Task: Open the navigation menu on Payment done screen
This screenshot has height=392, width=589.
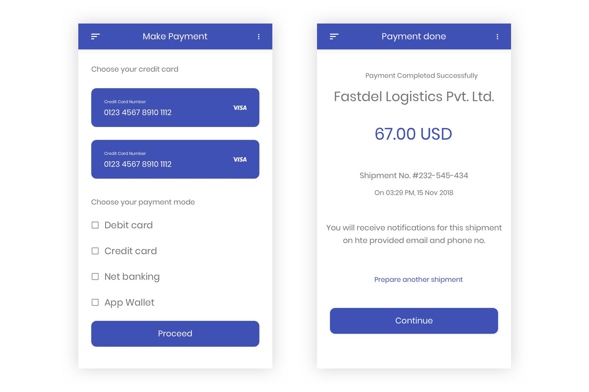Action: tap(334, 36)
